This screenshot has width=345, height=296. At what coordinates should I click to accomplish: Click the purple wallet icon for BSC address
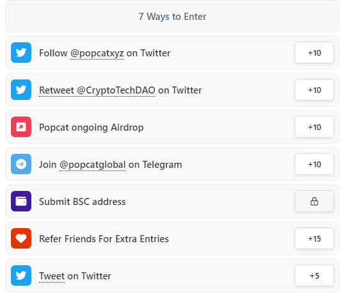point(21,201)
